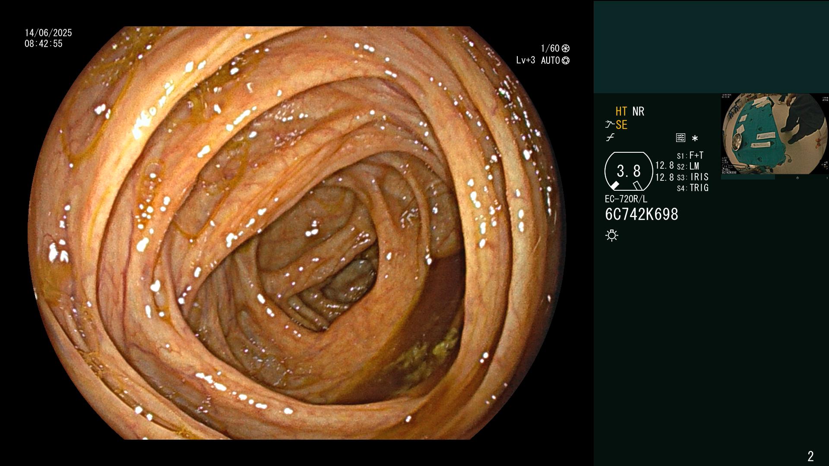
Task: Click the AUTO iris mode label
Action: [x=551, y=60]
